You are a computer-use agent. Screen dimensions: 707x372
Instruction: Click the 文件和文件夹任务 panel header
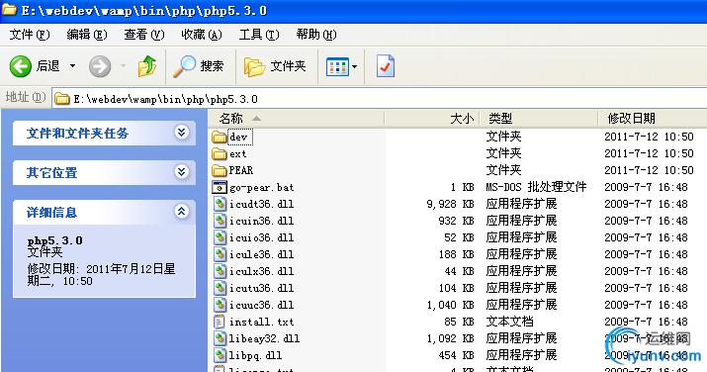pos(104,133)
